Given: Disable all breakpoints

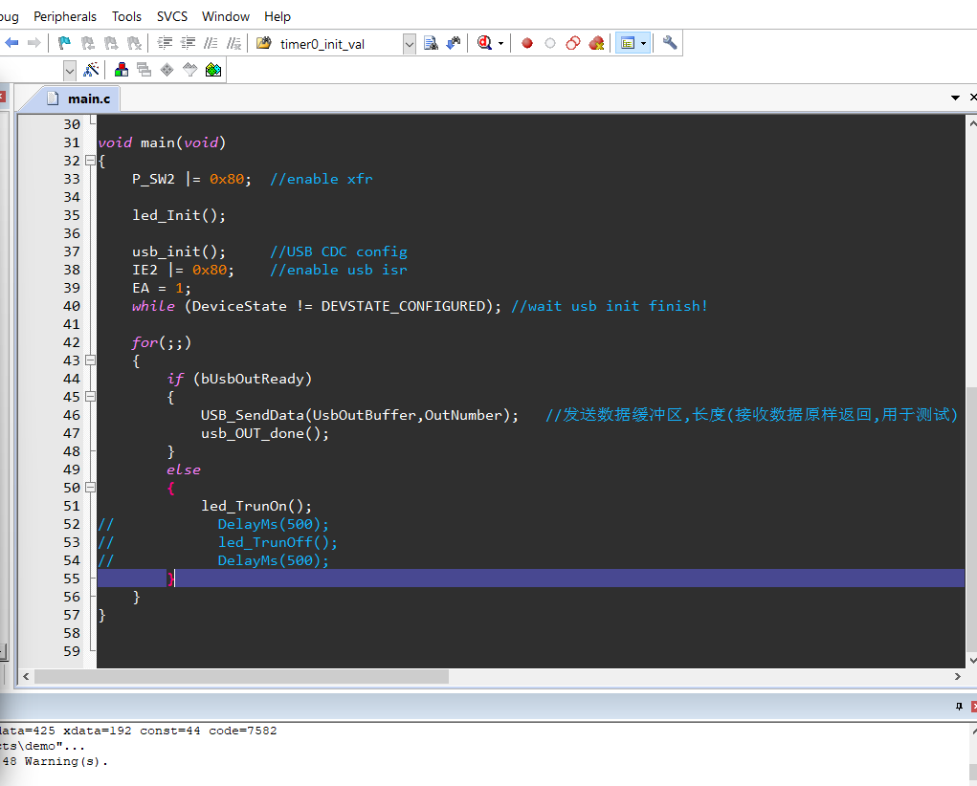Looking at the screenshot, I should (573, 43).
